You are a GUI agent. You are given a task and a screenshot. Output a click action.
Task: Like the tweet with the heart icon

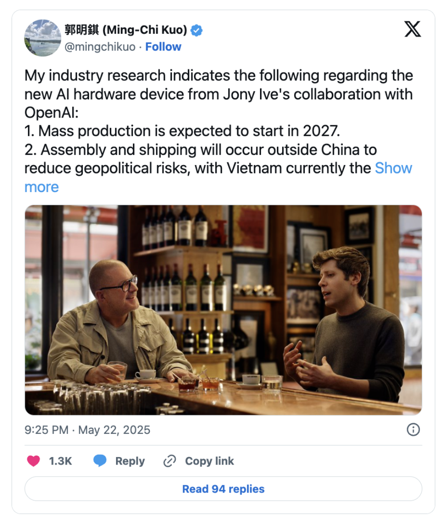(x=33, y=461)
